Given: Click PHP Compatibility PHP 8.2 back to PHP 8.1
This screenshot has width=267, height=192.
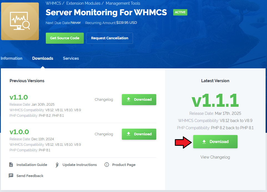Looking at the screenshot, I should click(x=215, y=128).
